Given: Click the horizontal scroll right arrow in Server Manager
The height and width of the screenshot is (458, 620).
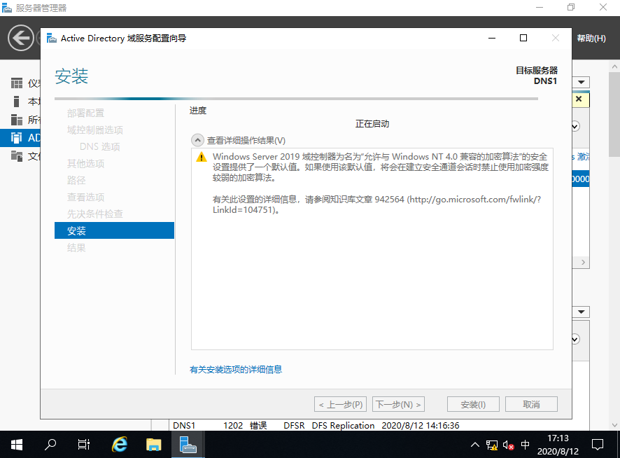Looking at the screenshot, I should coord(583,262).
